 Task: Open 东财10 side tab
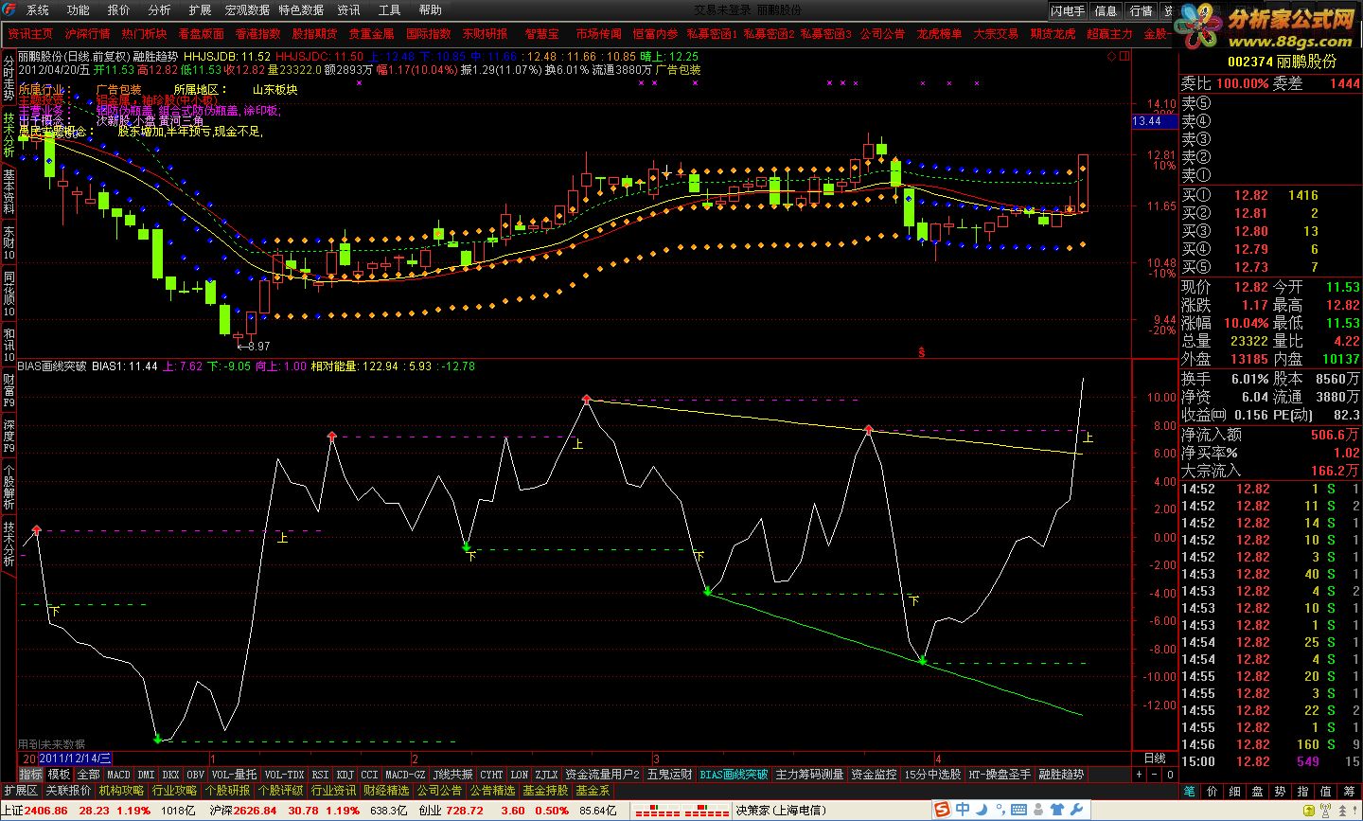[9, 242]
